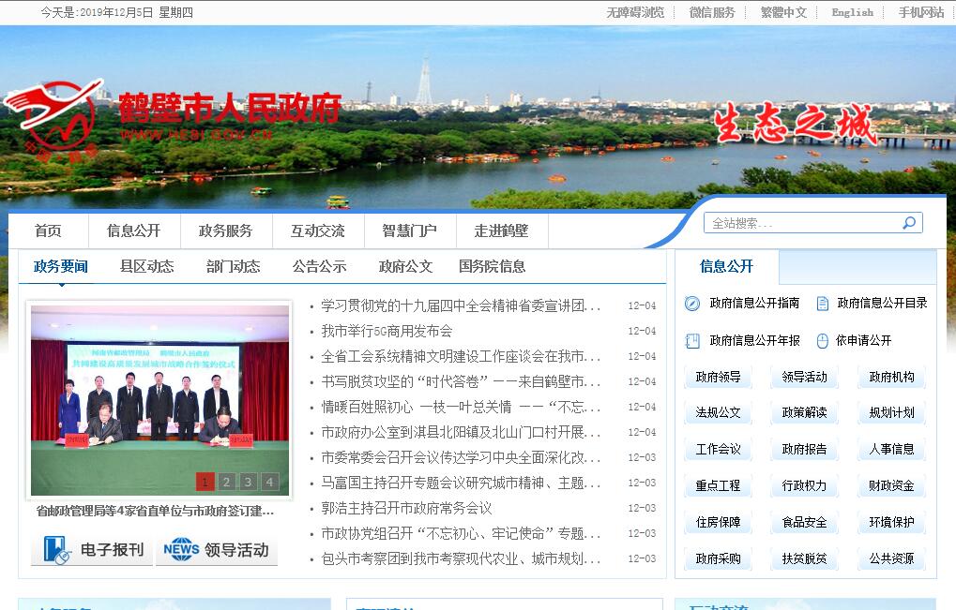Click the search magnifier icon
956x610 pixels.
[x=908, y=223]
